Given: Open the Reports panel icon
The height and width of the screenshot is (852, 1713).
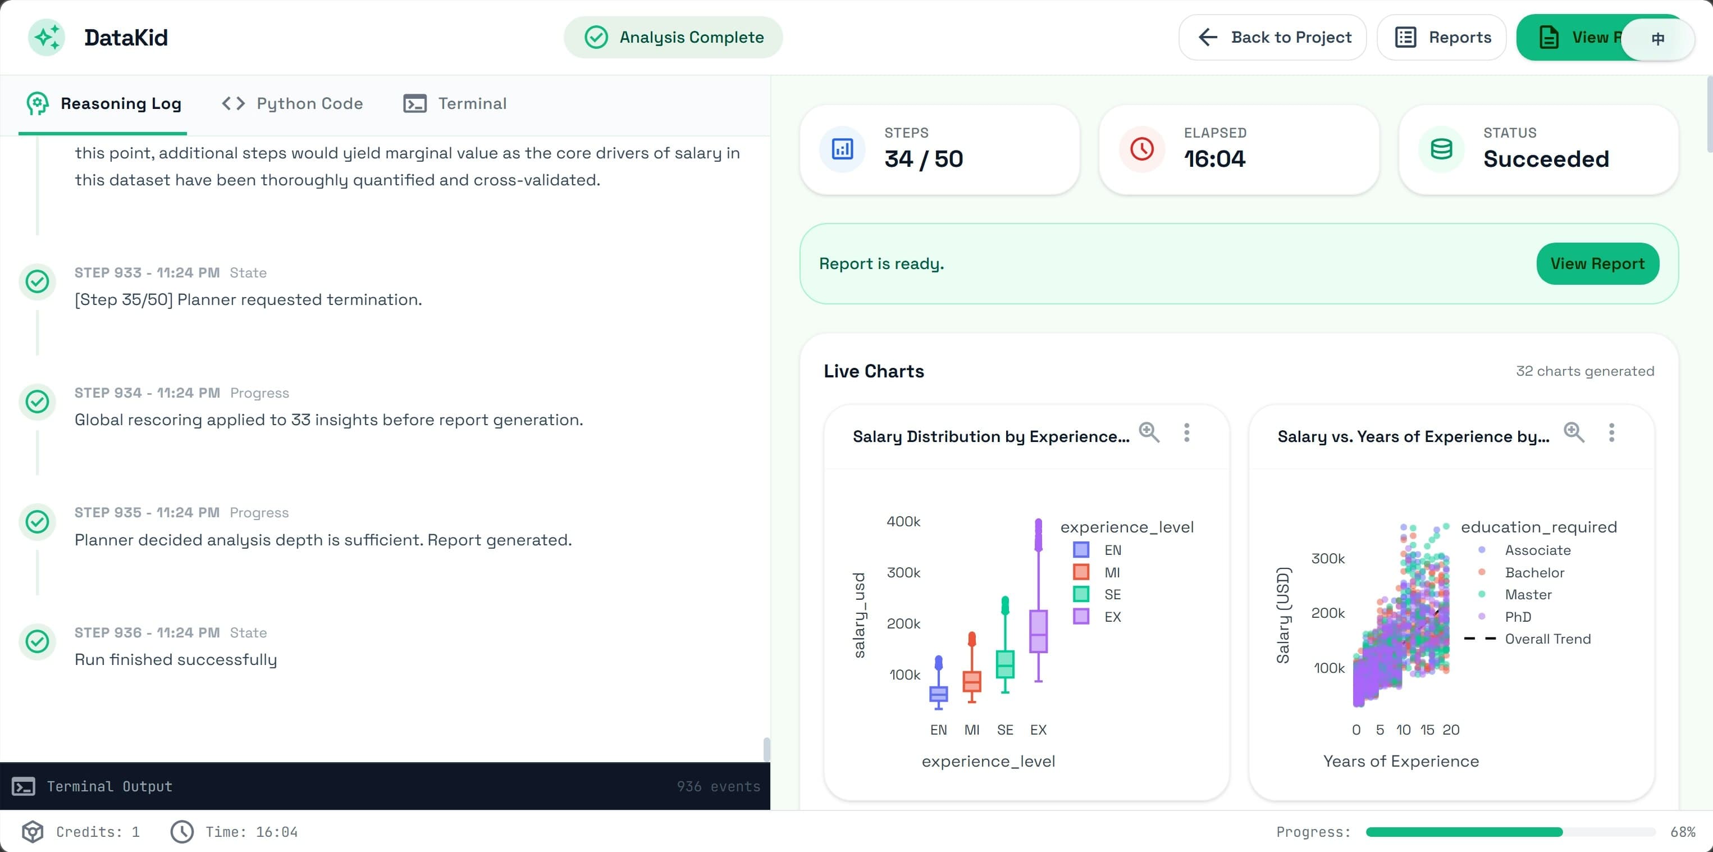Looking at the screenshot, I should point(1405,37).
